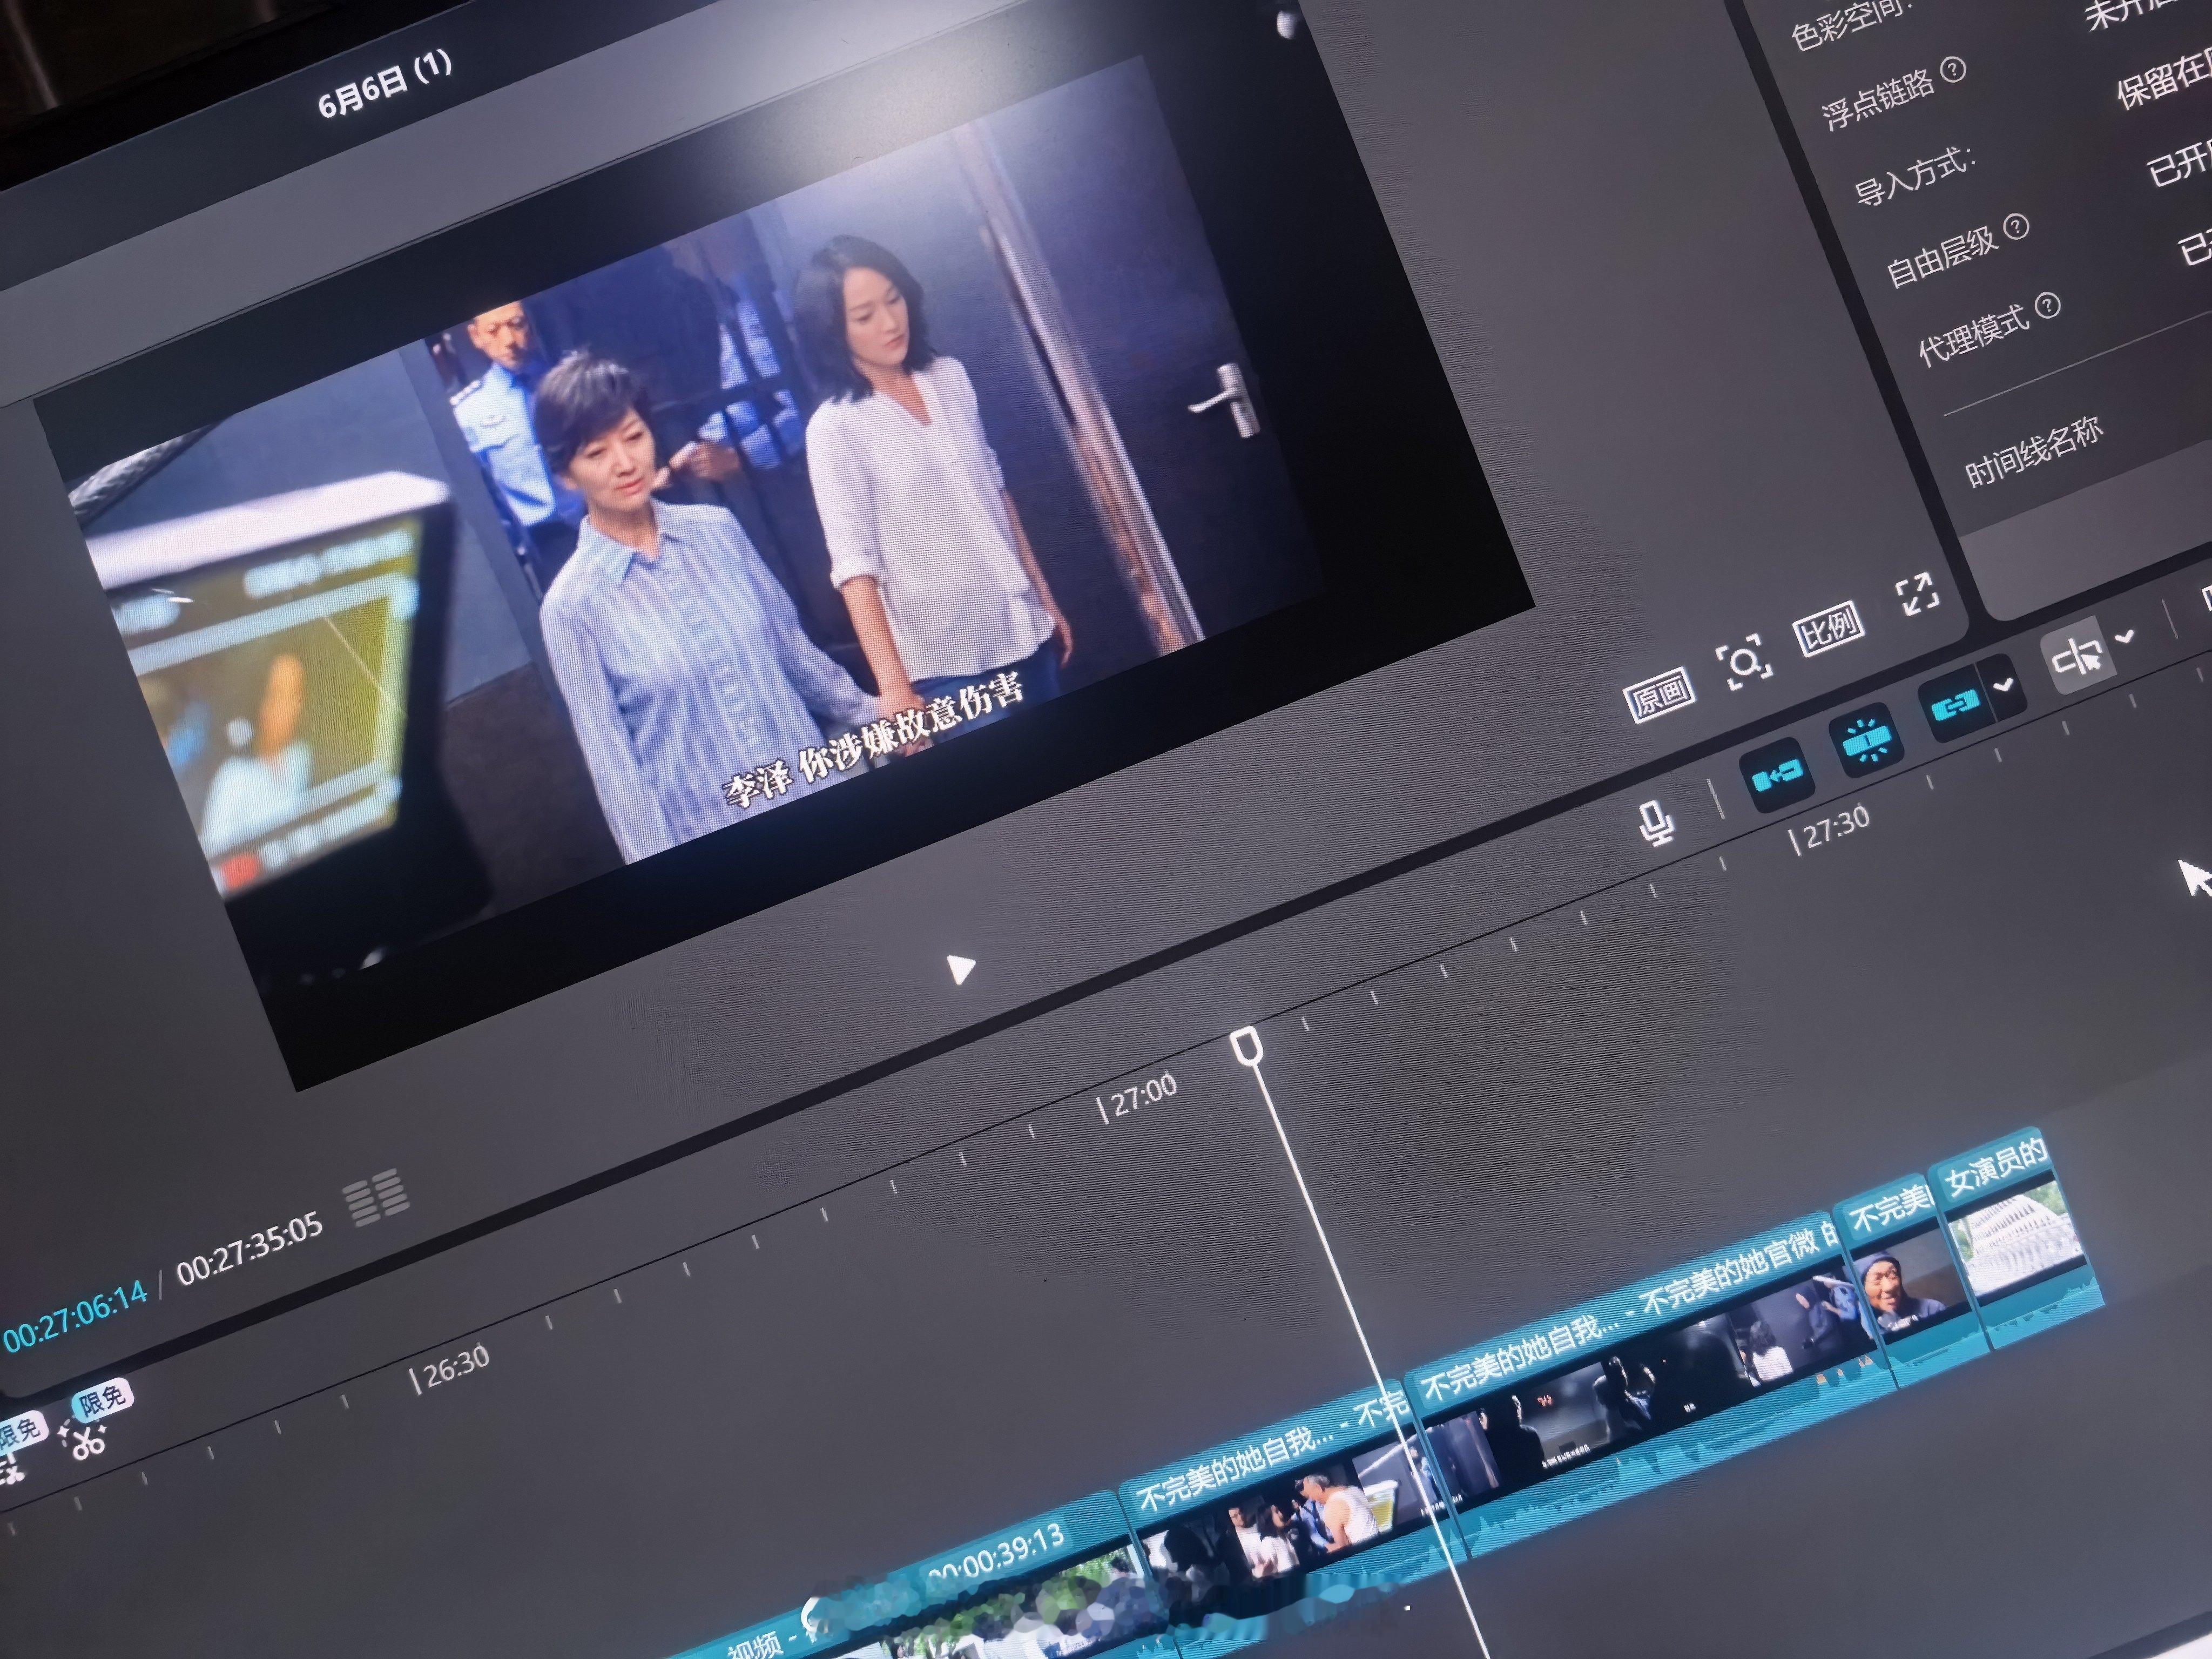Expand the preview axis dropdown arrow
Viewport: 2212px width, 1659px height.
tap(2126, 636)
